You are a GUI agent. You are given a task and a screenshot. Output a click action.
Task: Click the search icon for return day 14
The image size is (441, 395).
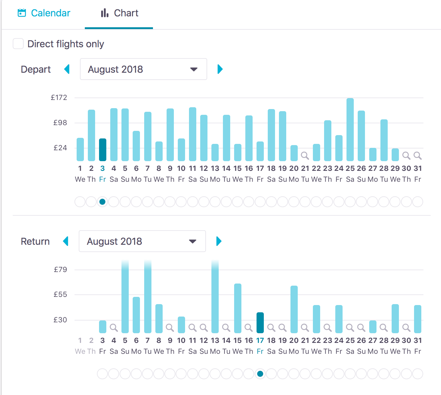[226, 327]
